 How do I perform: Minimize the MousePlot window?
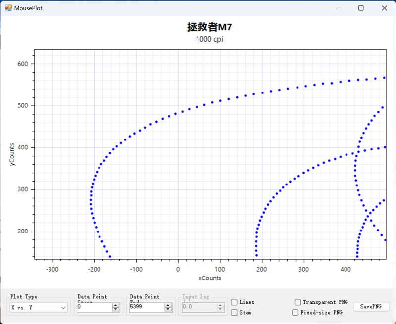pyautogui.click(x=339, y=8)
